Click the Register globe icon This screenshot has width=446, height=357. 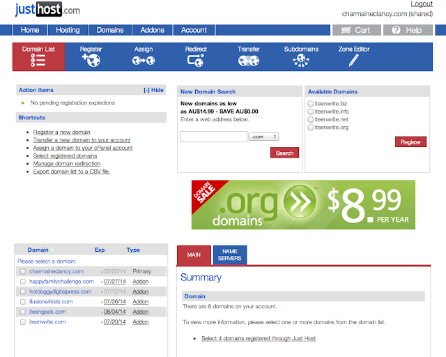click(x=91, y=61)
